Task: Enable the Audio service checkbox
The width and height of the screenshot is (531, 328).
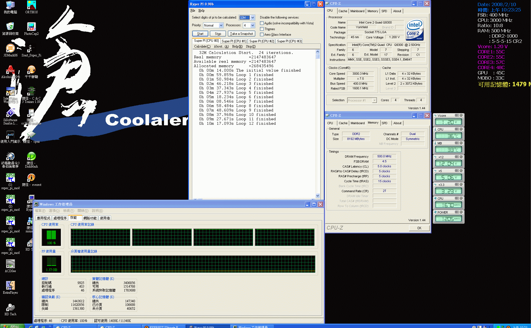Action: [x=262, y=23]
